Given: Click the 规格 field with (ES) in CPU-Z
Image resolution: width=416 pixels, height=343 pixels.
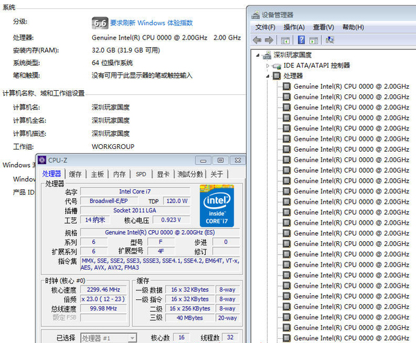Looking at the screenshot, I should pos(160,232).
